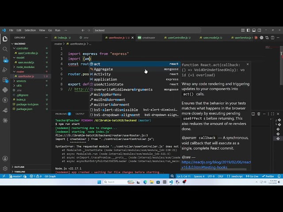Image resolution: width=283 pixels, height=212 pixels.
Task: Open the File menu
Action: [11, 30]
